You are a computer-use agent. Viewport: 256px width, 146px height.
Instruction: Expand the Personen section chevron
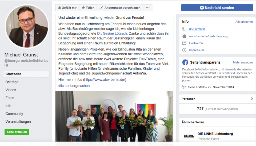[x=252, y=99]
